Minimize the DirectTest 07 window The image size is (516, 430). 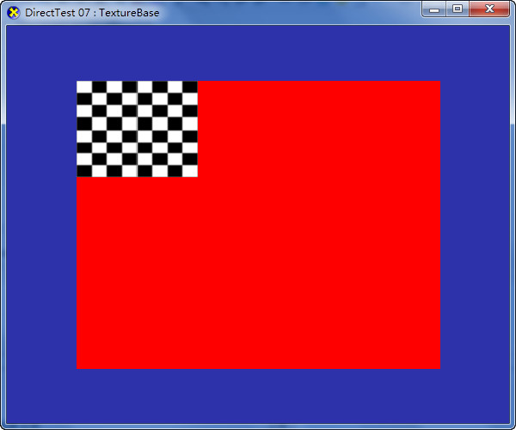pyautogui.click(x=434, y=9)
